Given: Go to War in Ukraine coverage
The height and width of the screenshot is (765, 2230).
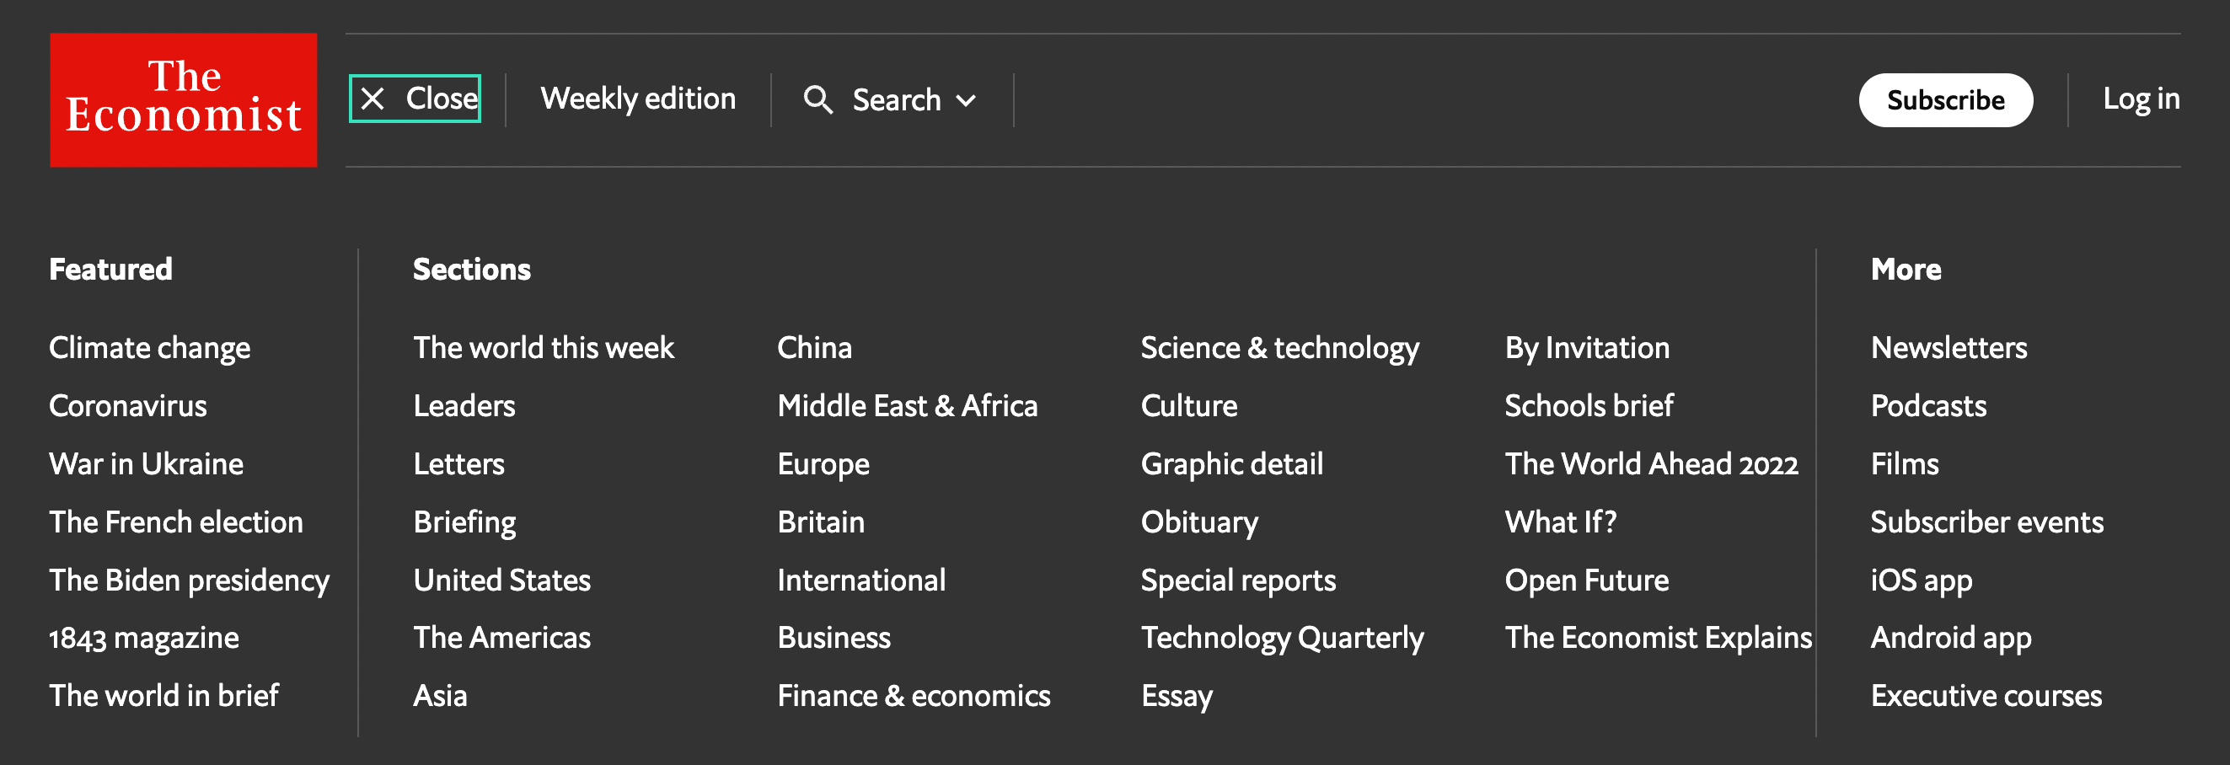Looking at the screenshot, I should pos(147,464).
